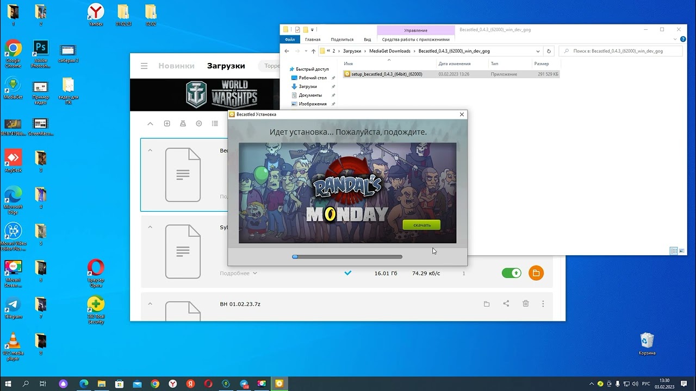Screen dimensions: 696x391
Task: Open recent locations dropdown in Explorer
Action: (305, 51)
